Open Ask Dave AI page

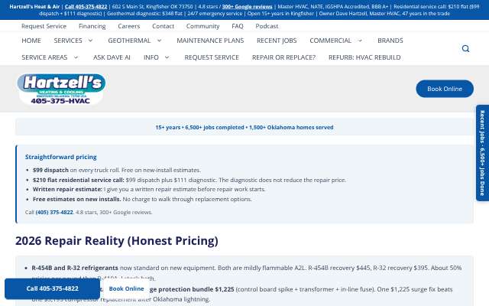[112, 57]
